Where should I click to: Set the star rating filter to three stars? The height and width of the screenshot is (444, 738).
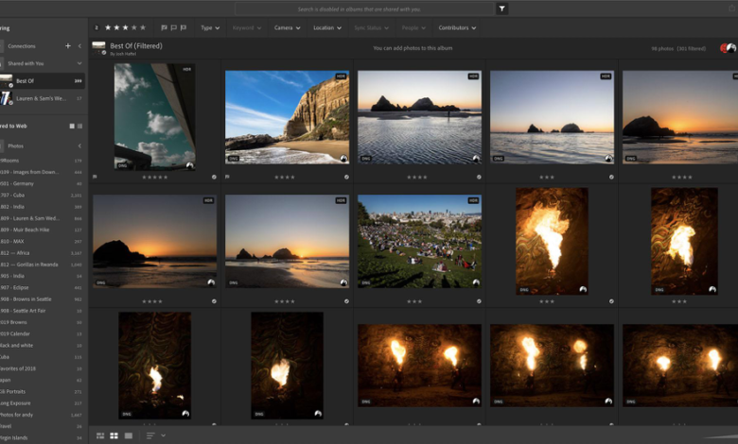click(x=125, y=28)
